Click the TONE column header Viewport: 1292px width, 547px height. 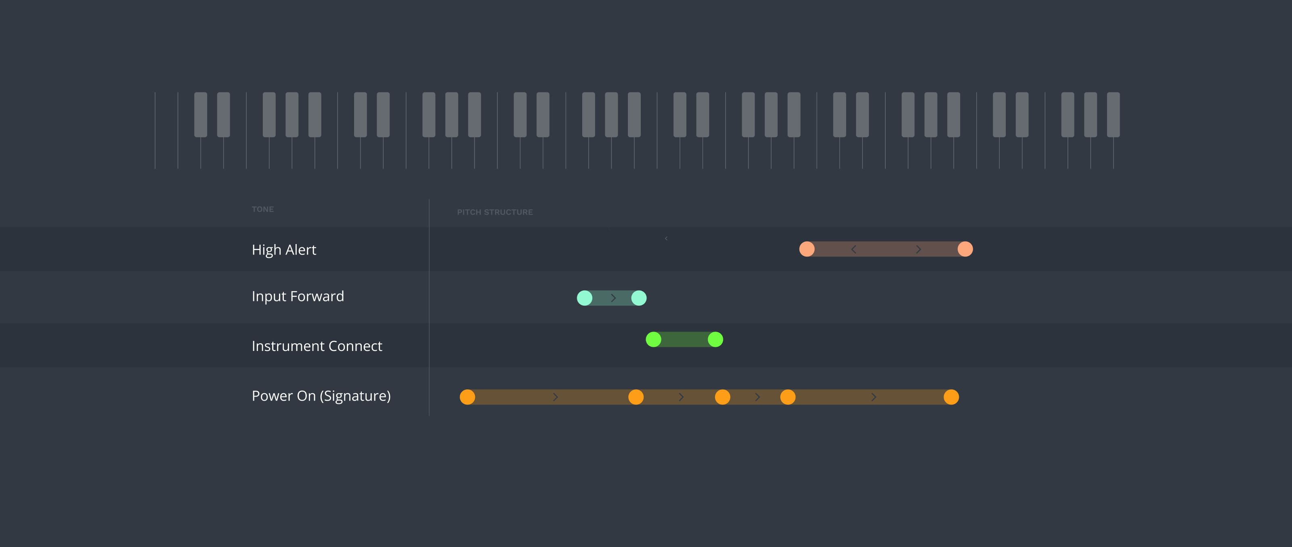[263, 209]
